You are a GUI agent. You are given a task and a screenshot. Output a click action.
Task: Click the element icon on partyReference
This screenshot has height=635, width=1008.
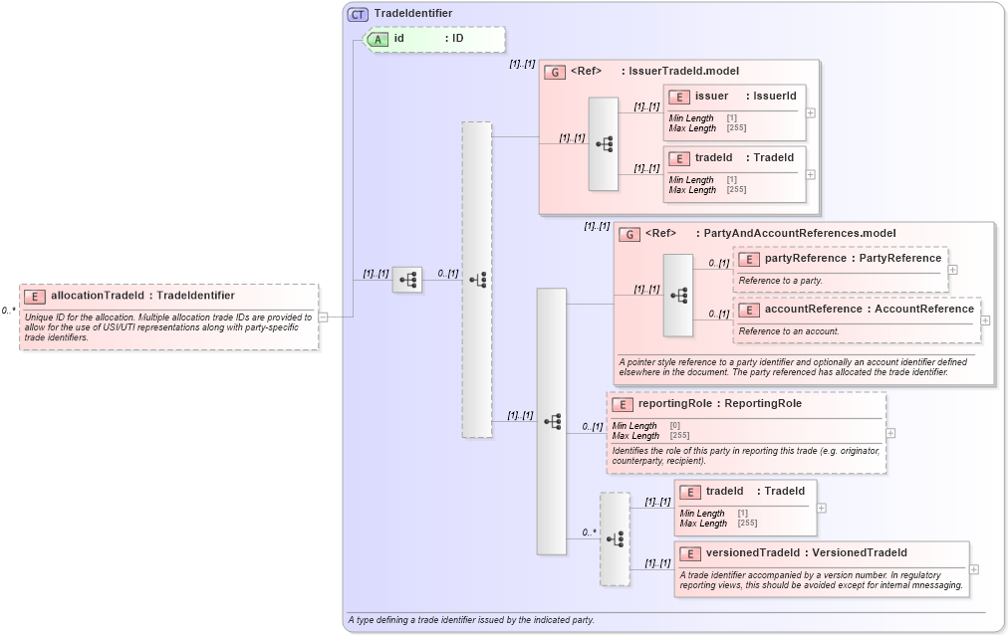(x=749, y=258)
